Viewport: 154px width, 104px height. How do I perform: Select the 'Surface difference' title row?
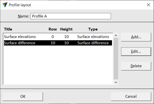(58, 43)
